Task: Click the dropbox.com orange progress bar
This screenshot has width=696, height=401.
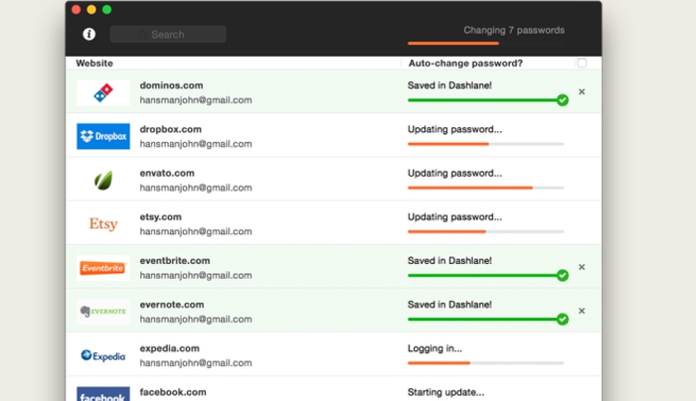Action: [x=485, y=144]
